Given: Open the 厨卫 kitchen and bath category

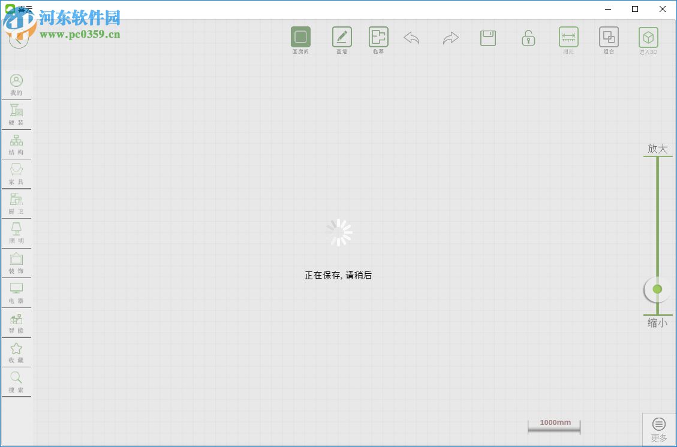Looking at the screenshot, I should pyautogui.click(x=16, y=204).
